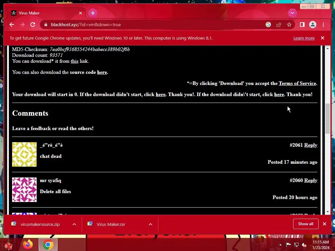The width and height of the screenshot is (335, 251).
Task: Click the Start button ornament icon
Action: tap(8, 245)
